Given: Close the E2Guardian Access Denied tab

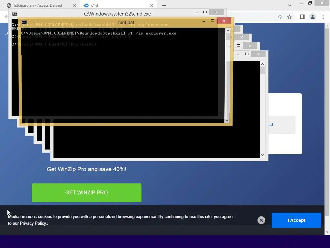Looking at the screenshot, I should tap(75, 5).
